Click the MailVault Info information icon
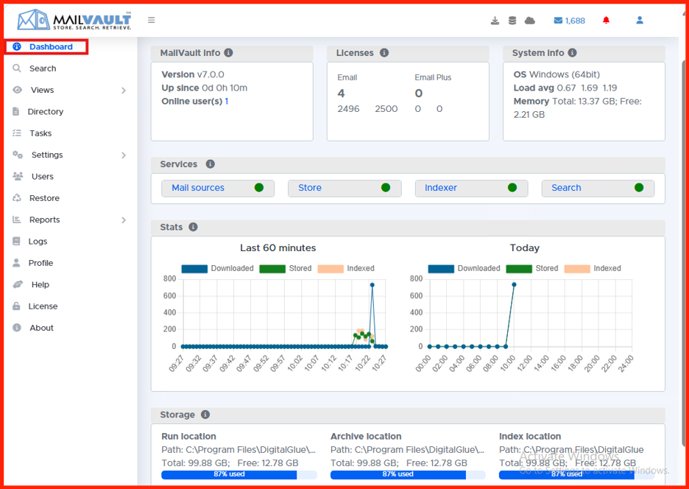The height and width of the screenshot is (489, 689). (228, 53)
